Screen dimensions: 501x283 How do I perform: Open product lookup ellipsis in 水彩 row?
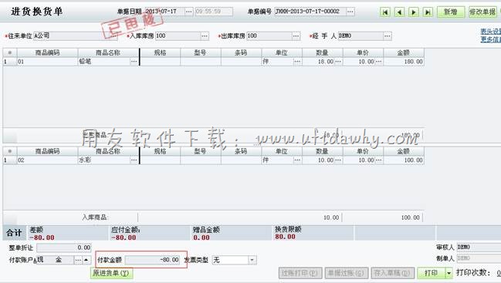pyautogui.click(x=134, y=160)
